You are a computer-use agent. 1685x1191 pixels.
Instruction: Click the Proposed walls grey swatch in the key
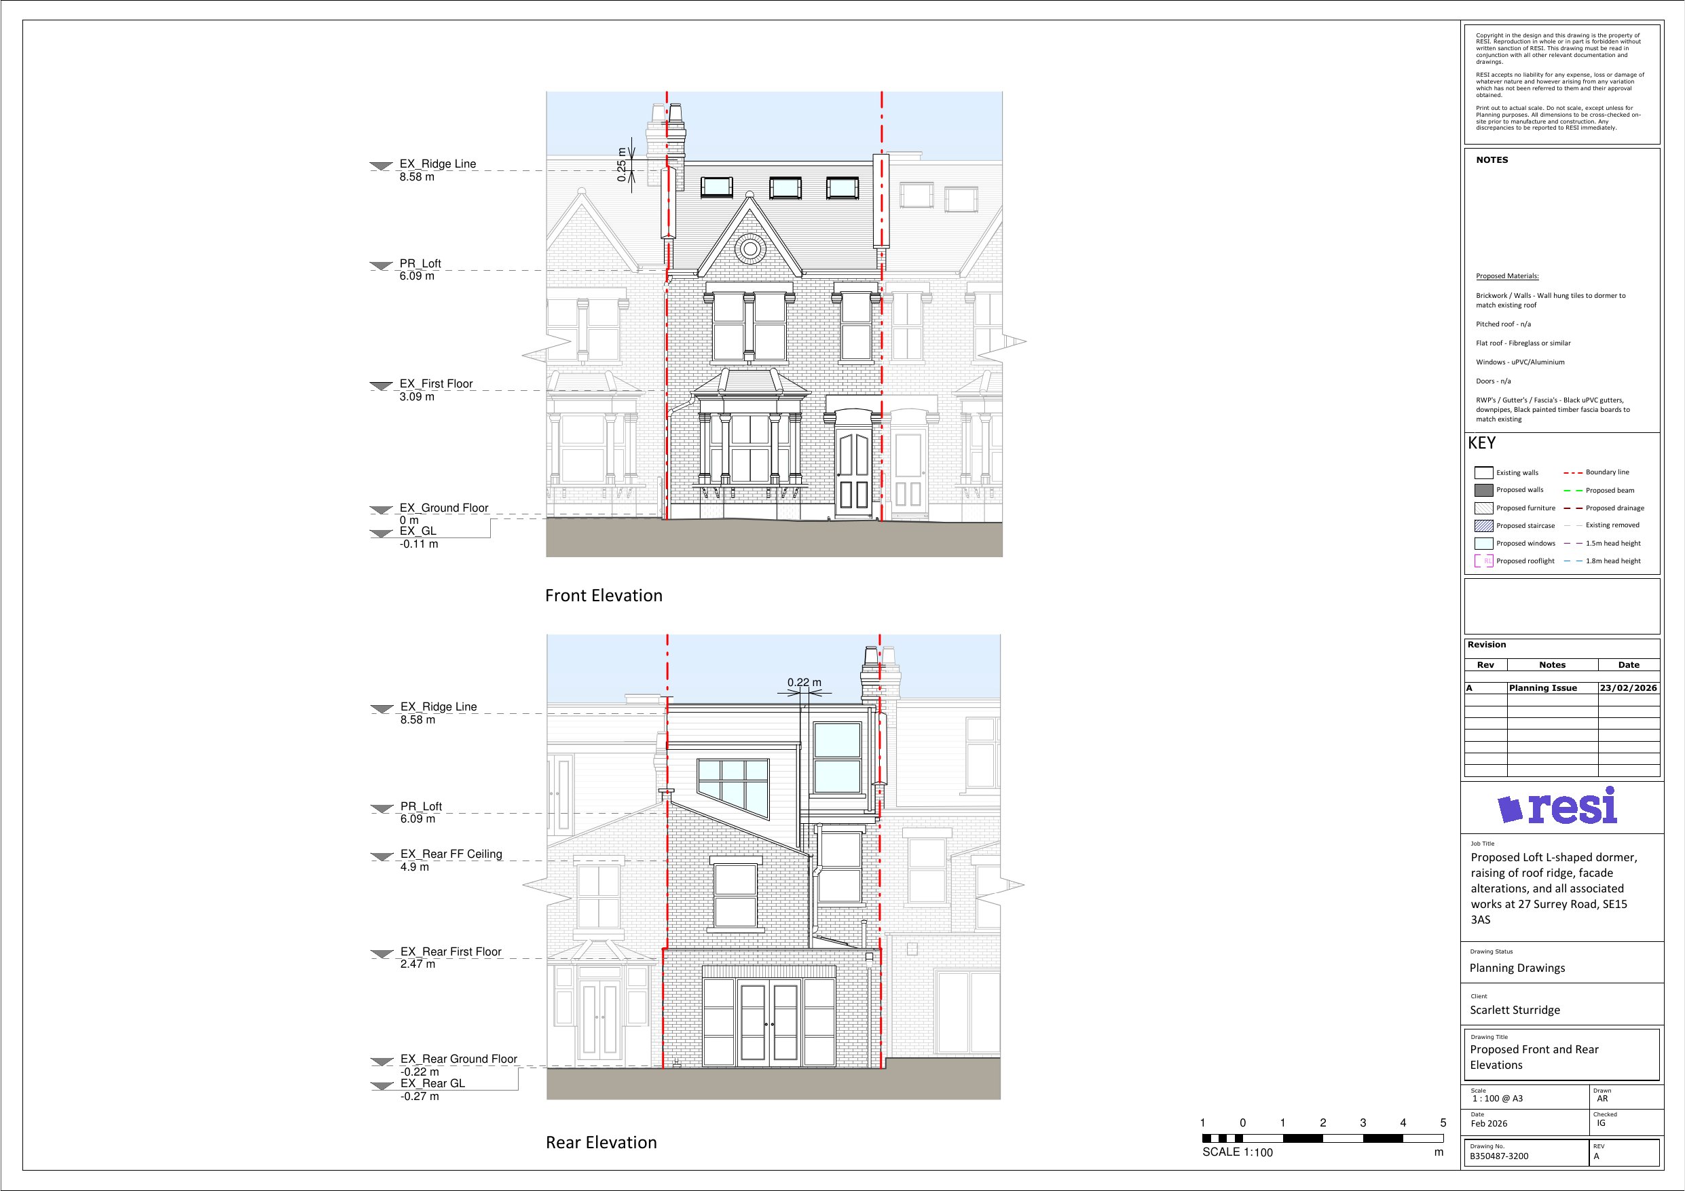(x=1483, y=490)
